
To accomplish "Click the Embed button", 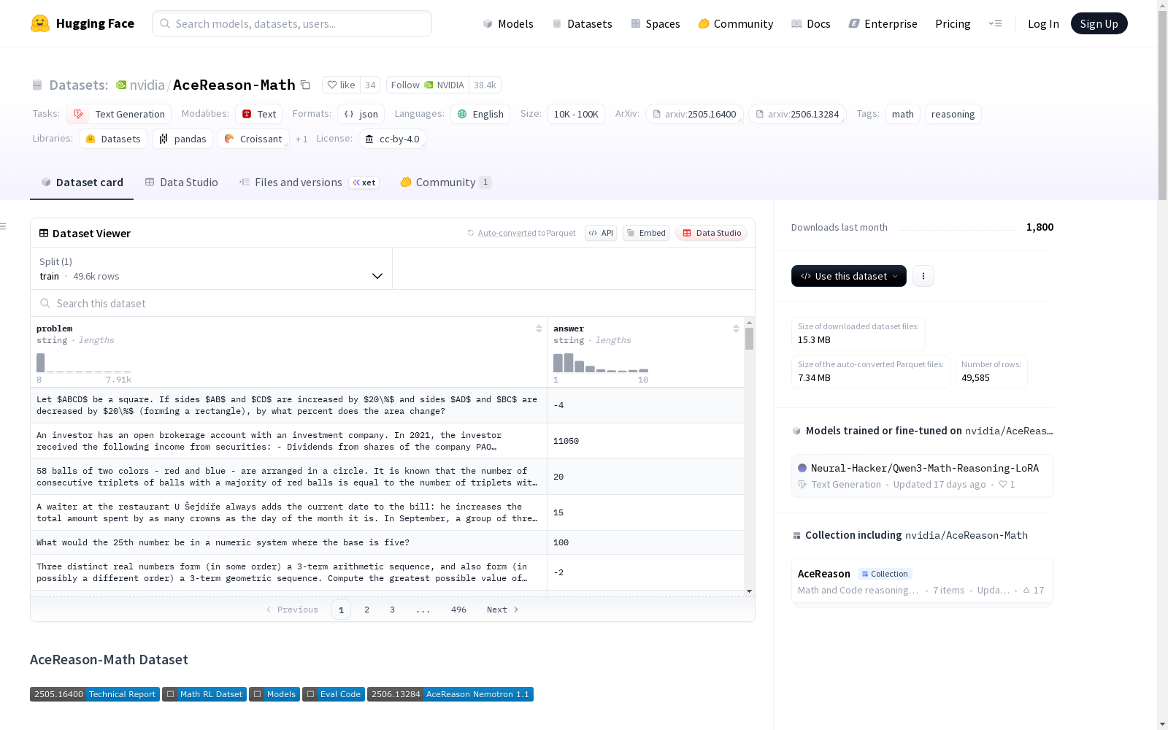I will tap(646, 233).
